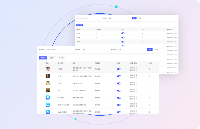This screenshot has height=129, width=200.
Task: Disable the status switch for 孔子
Action: 119,90
